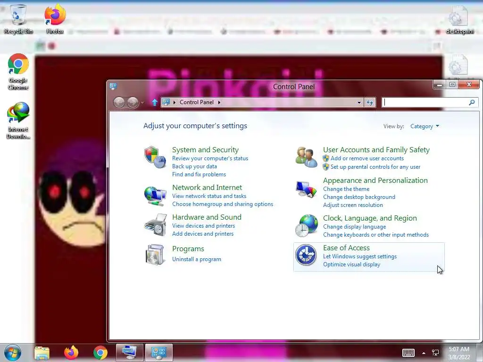
Task: Click Choose homegroup and sharing options
Action: (x=223, y=204)
